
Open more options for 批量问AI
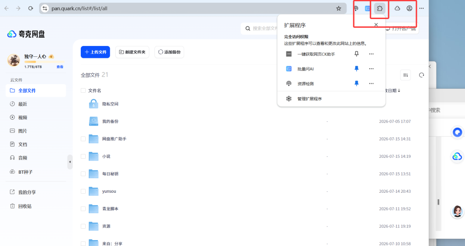click(x=371, y=69)
